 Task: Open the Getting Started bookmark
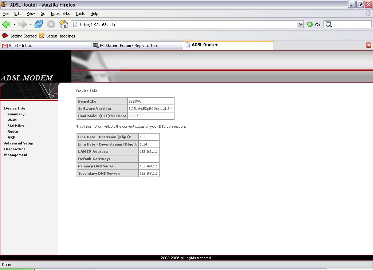[x=20, y=36]
